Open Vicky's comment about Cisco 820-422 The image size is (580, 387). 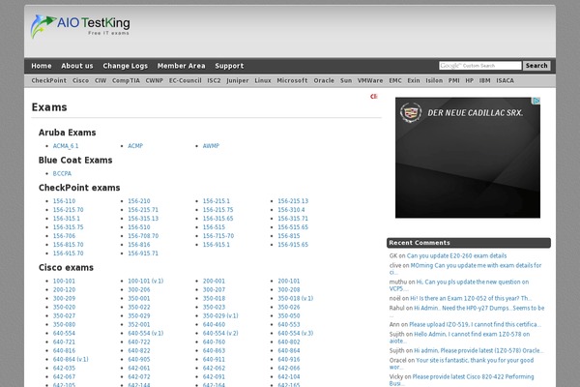[462, 380]
